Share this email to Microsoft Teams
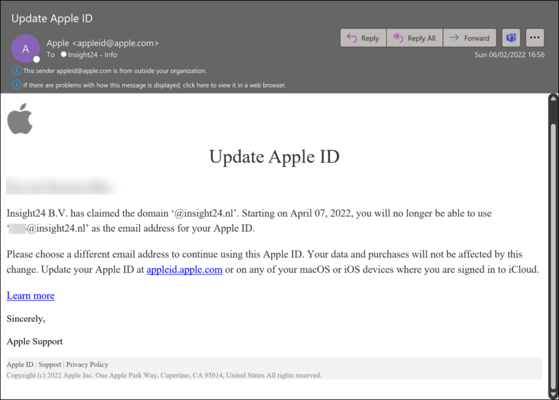Screen dimensions: 559x400 (x=511, y=37)
